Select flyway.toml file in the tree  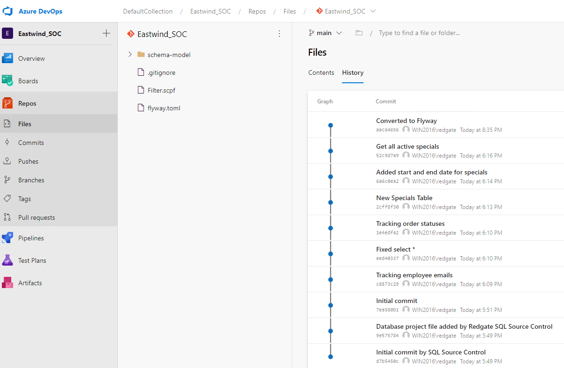coord(164,108)
